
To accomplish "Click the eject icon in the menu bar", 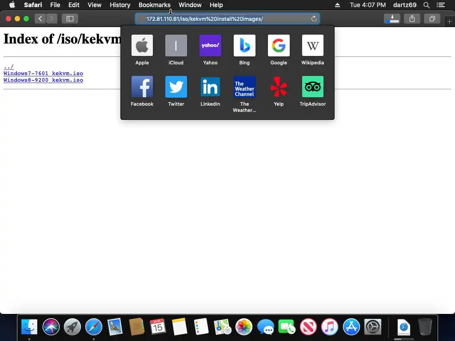I will tap(337, 5).
